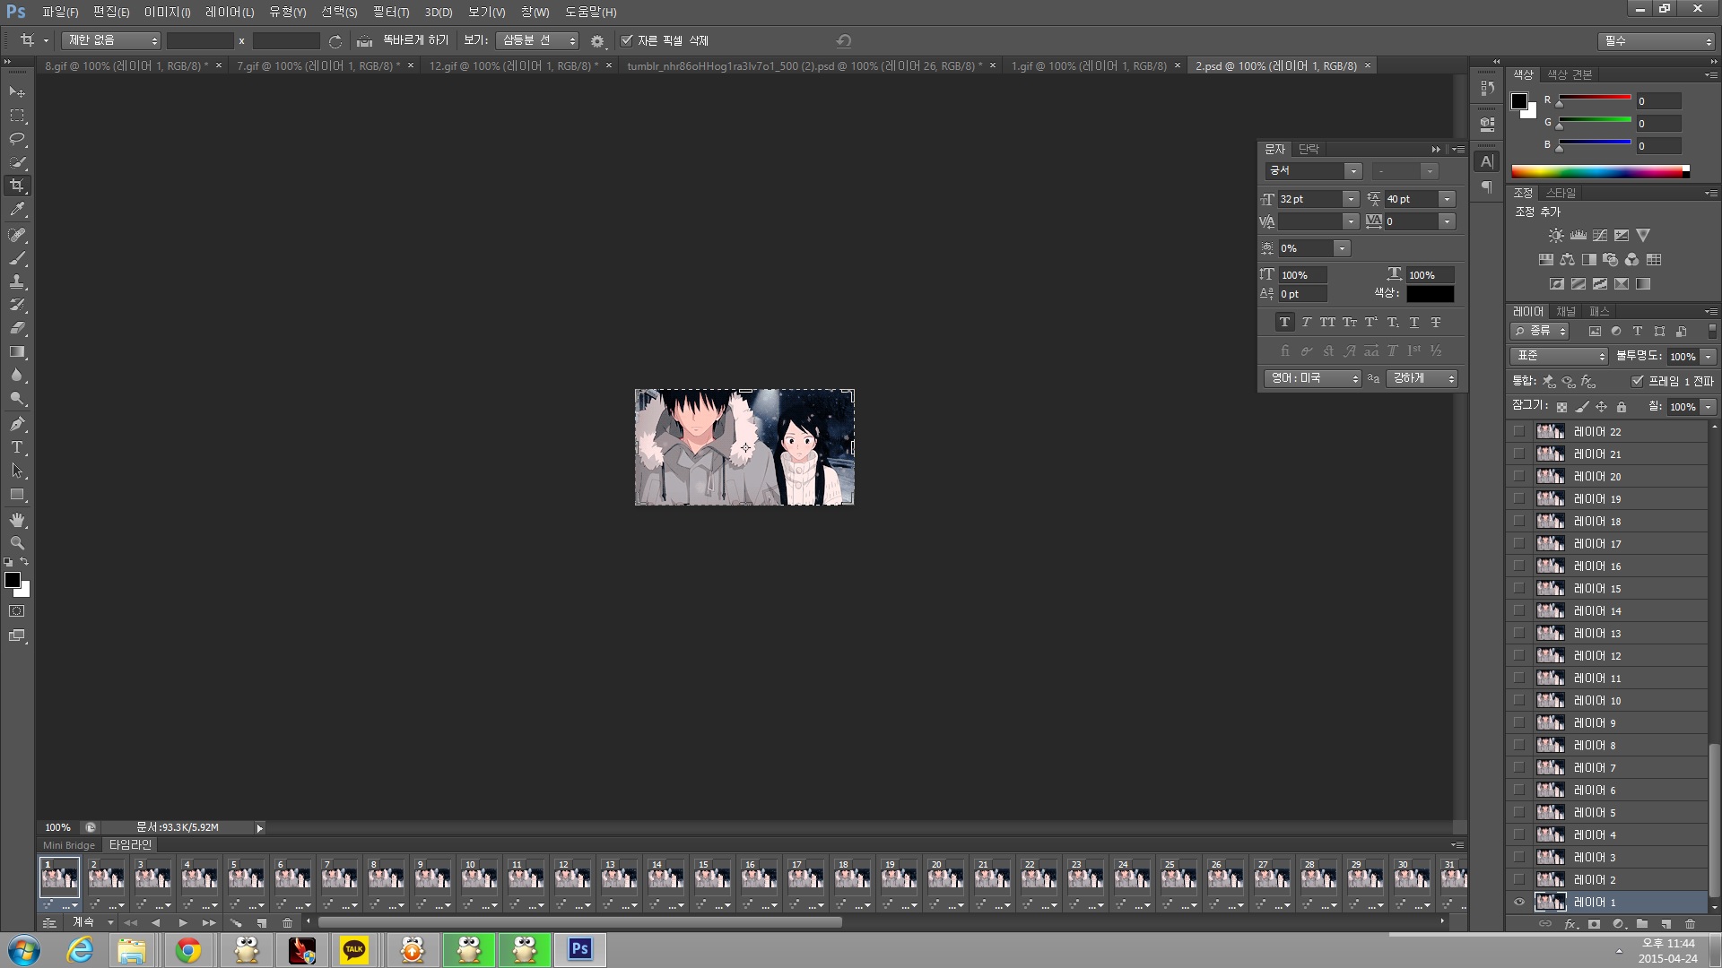Viewport: 1722px width, 968px height.
Task: Toggle the crop 'delete cropped pixels' checkbox
Action: tap(627, 40)
